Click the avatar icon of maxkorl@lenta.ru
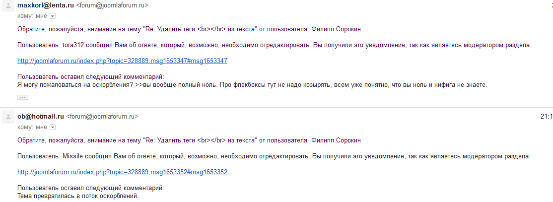 tap(8, 6)
